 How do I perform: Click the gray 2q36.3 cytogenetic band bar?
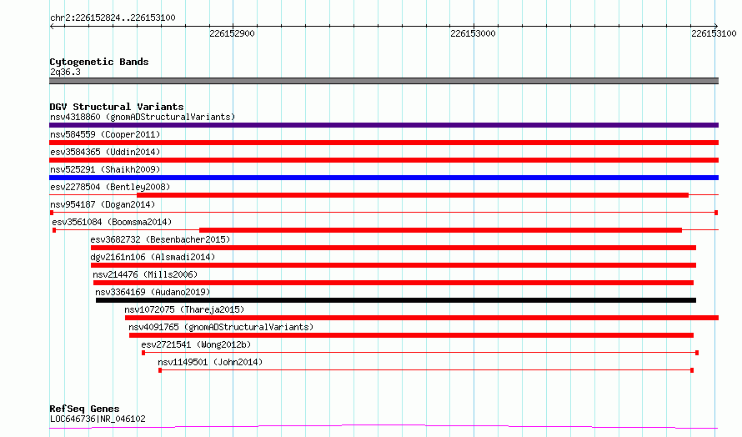click(384, 81)
